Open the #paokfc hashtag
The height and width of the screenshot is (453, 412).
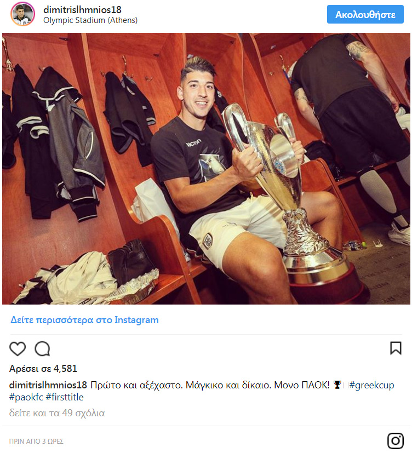coord(26,397)
